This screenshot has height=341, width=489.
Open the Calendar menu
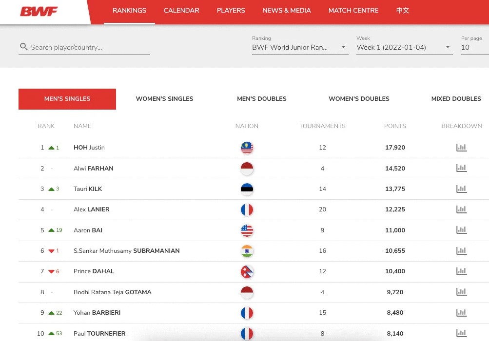click(181, 11)
